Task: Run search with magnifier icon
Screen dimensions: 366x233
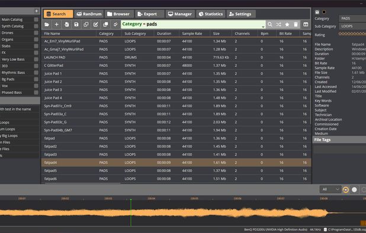Action: tap(270, 24)
